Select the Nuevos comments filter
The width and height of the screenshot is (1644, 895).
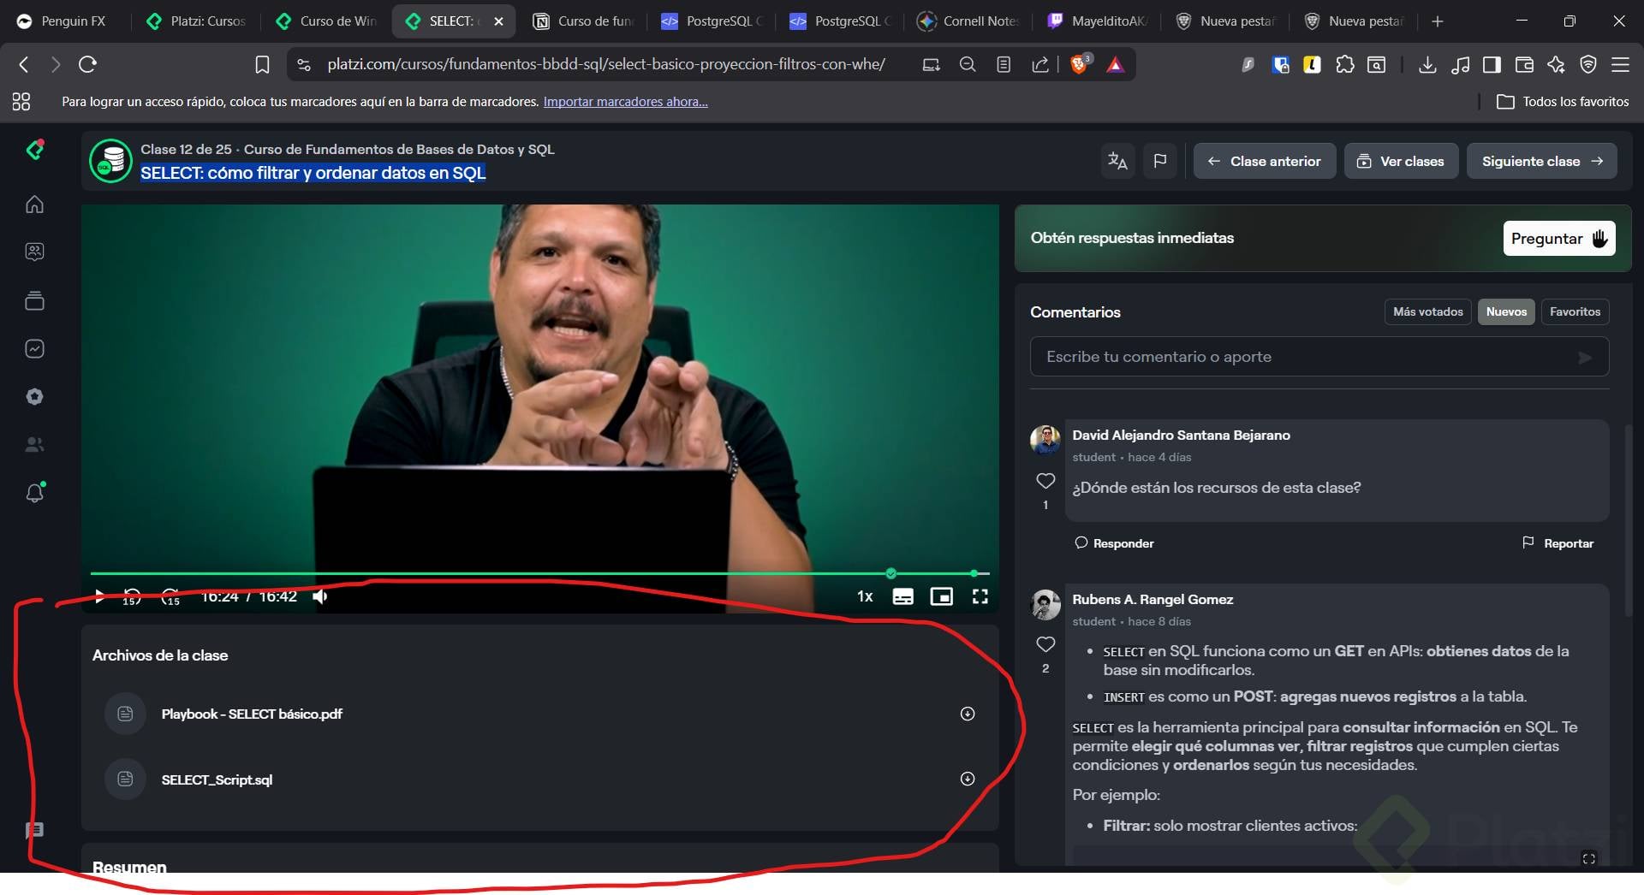[x=1506, y=311]
